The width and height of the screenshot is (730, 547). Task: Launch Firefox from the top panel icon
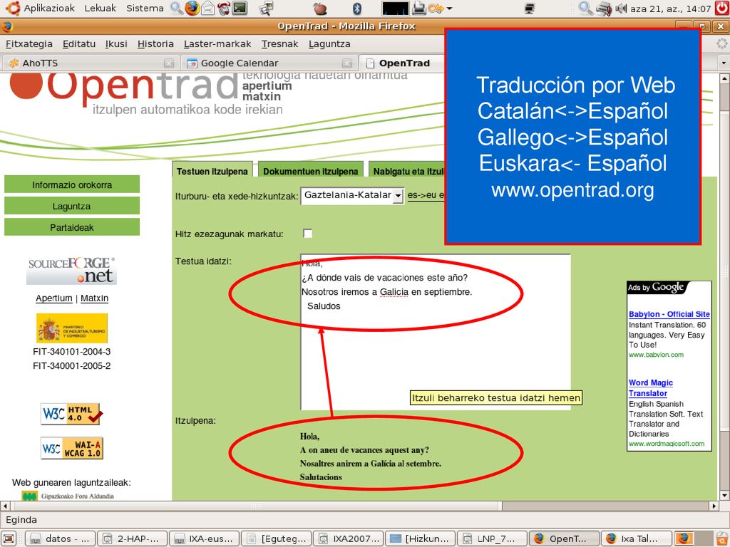pyautogui.click(x=192, y=8)
